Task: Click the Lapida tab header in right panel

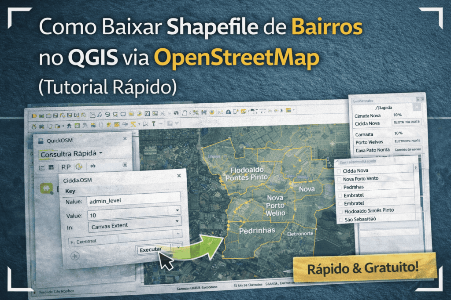Action: (x=384, y=108)
